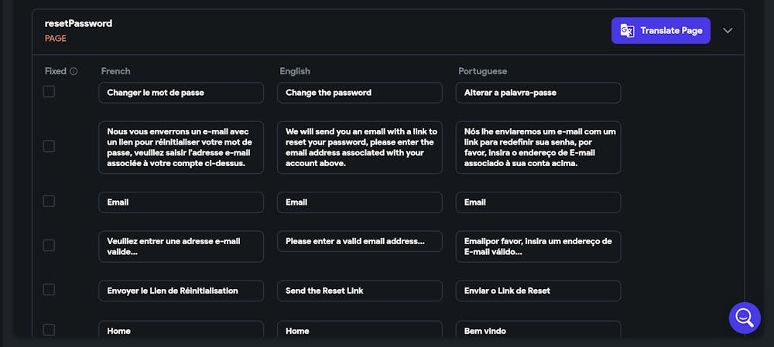Edit French field 'Changer le mot de passe'
Image resolution: width=774 pixels, height=347 pixels.
181,93
